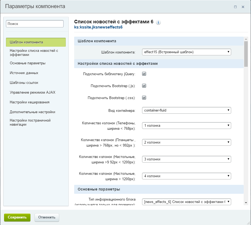Toggle Подключить библиотеку jQuery checkbox
This screenshot has width=251, height=225.
pyautogui.click(x=144, y=74)
